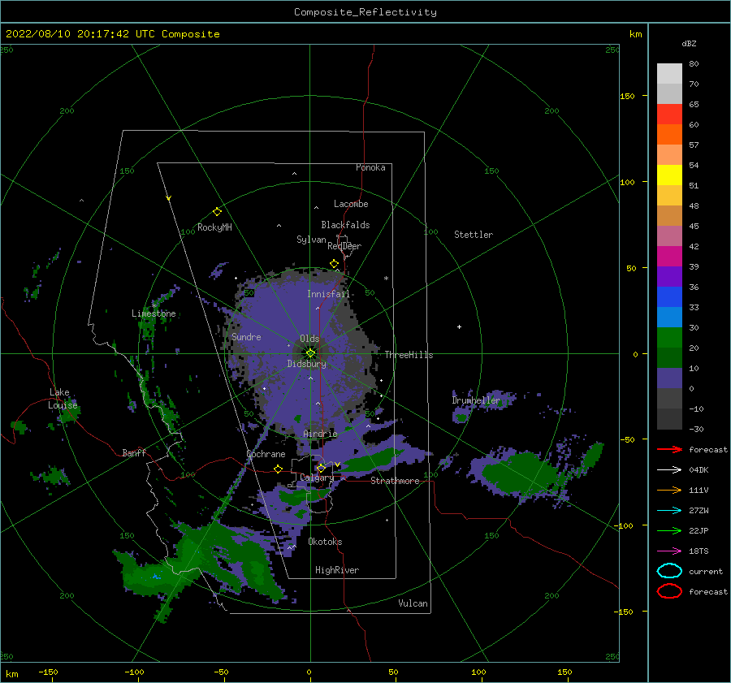Click the asterisk marker above Limestone label
The image size is (731, 683).
(x=154, y=306)
